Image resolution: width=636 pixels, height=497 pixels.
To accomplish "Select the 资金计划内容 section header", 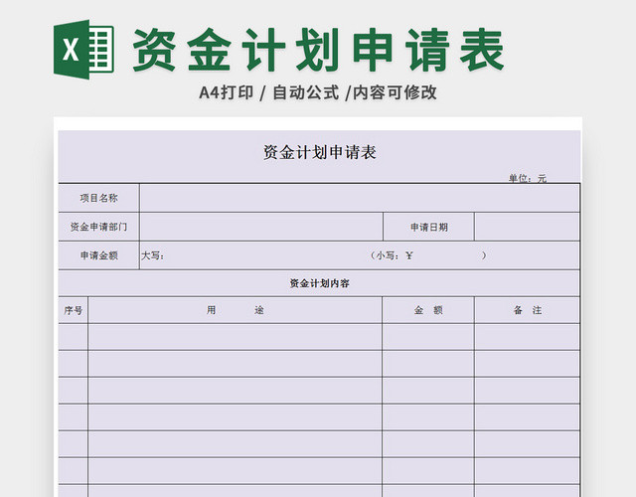I will pyautogui.click(x=319, y=283).
